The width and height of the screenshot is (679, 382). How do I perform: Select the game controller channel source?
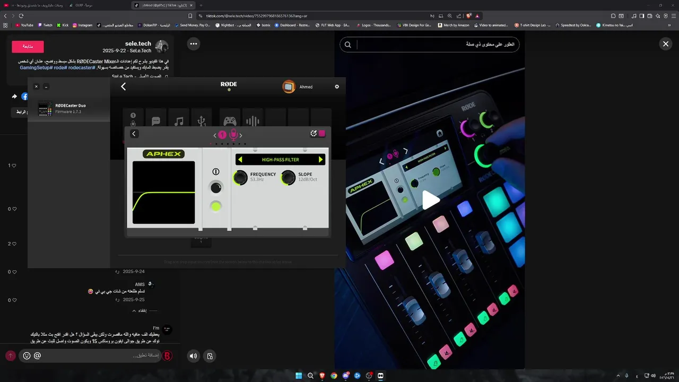(x=230, y=121)
